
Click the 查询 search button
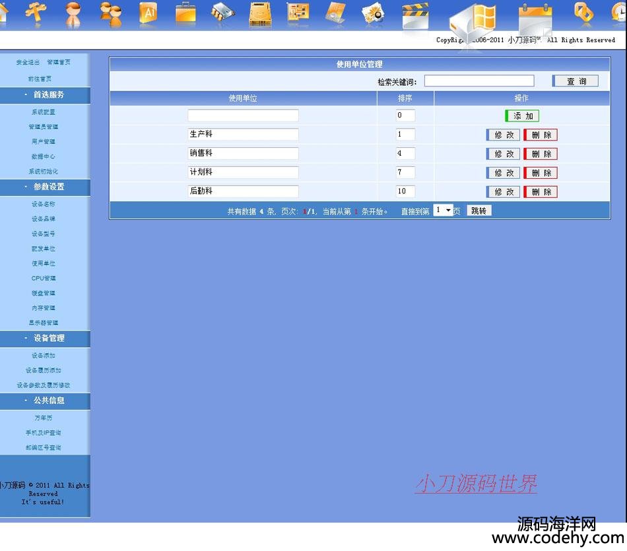tap(575, 81)
